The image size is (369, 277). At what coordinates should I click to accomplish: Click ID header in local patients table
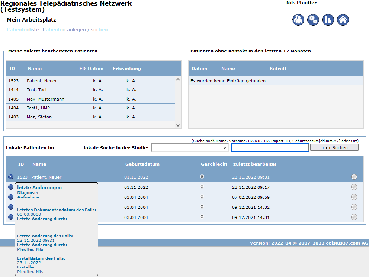[21, 164]
